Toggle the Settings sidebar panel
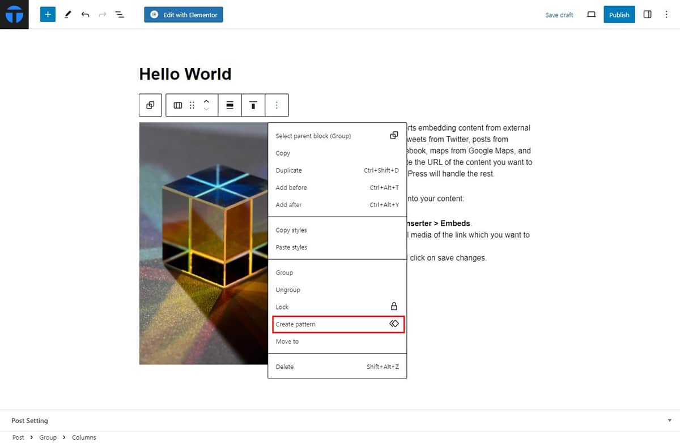680x443 pixels. (x=648, y=15)
